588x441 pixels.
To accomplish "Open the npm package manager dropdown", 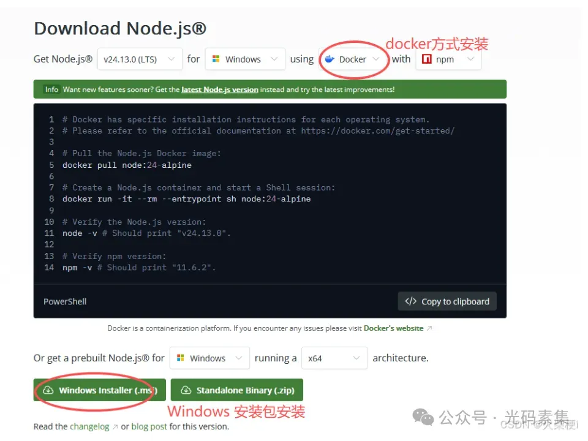I will [x=448, y=59].
